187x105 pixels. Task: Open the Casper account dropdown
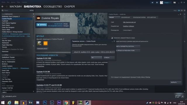coord(167,3)
